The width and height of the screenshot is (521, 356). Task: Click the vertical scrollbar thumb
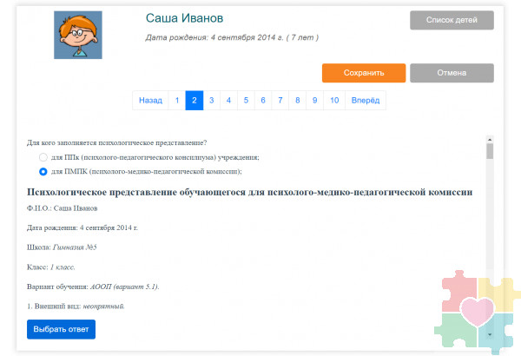click(x=490, y=152)
